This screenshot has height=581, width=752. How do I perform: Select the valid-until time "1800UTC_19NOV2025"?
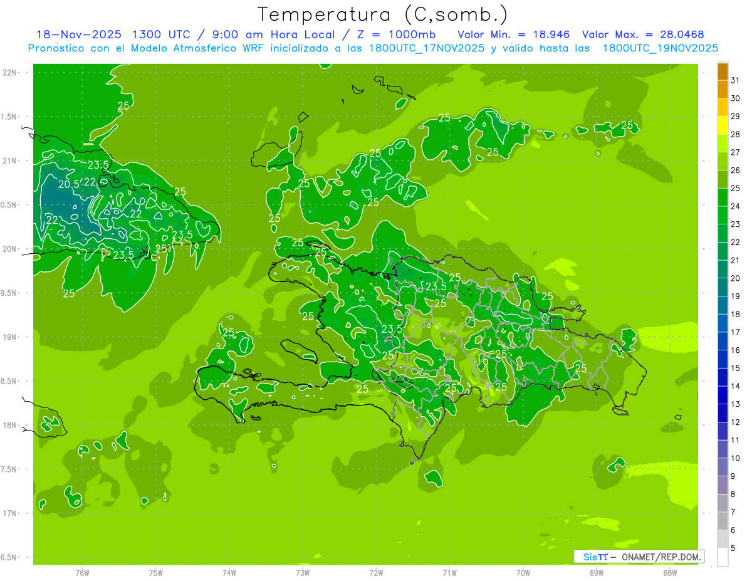click(661, 48)
